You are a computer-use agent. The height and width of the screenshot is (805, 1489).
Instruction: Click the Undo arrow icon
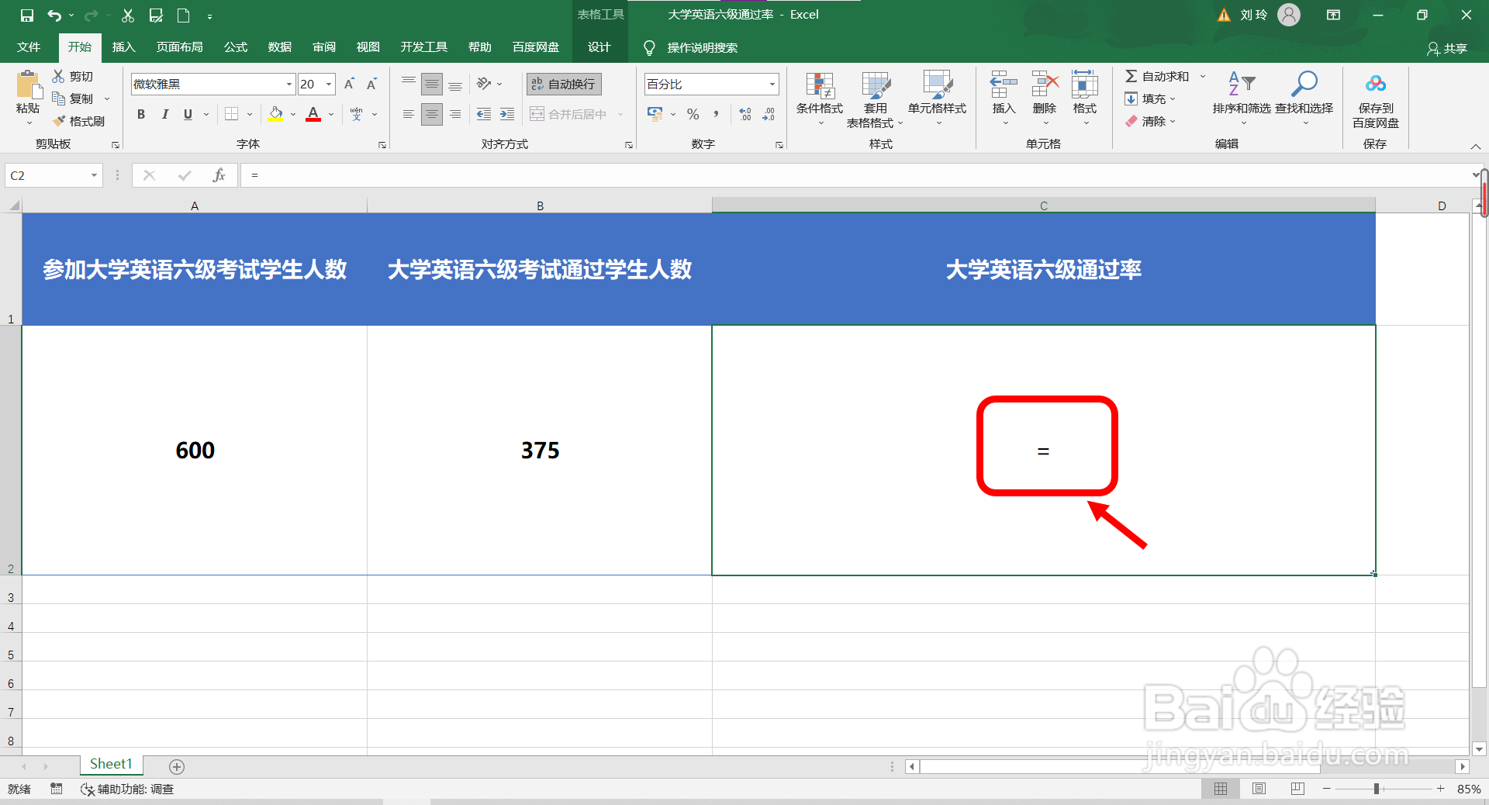tap(54, 16)
